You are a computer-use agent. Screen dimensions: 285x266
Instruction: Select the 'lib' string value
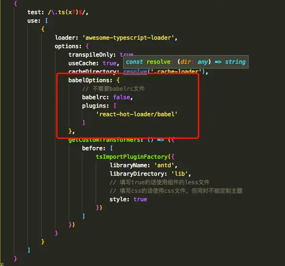coord(180,174)
